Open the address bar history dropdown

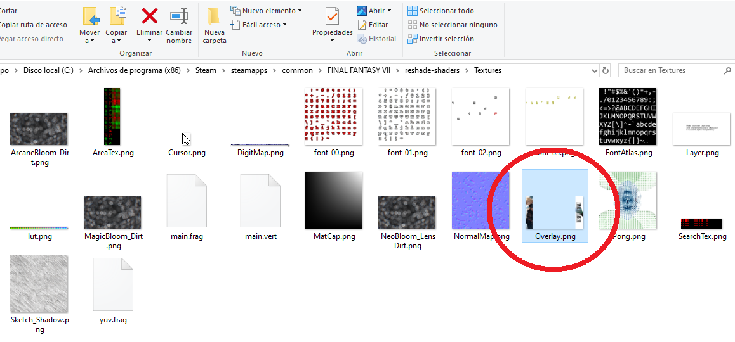point(595,71)
